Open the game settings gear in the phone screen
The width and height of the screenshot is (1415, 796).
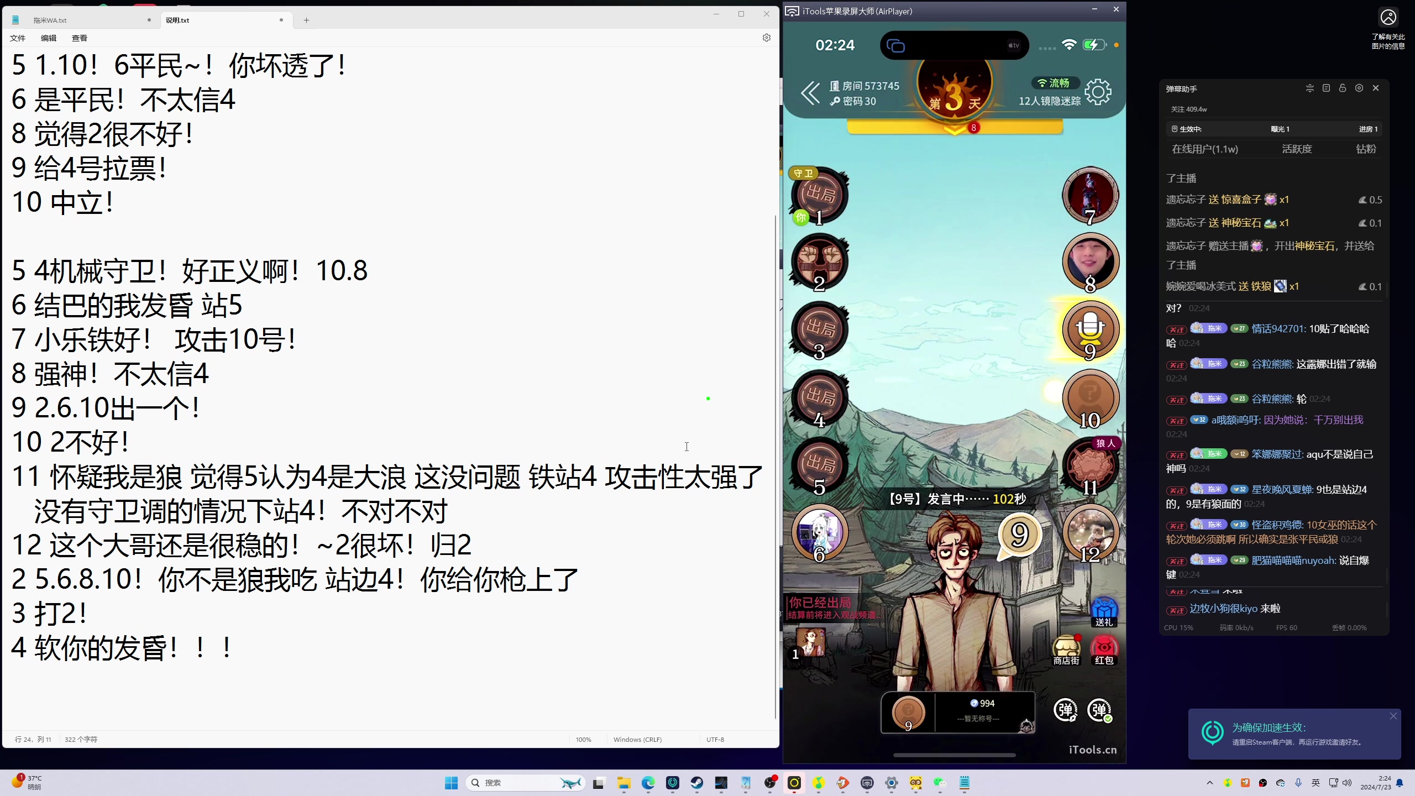tap(1098, 92)
